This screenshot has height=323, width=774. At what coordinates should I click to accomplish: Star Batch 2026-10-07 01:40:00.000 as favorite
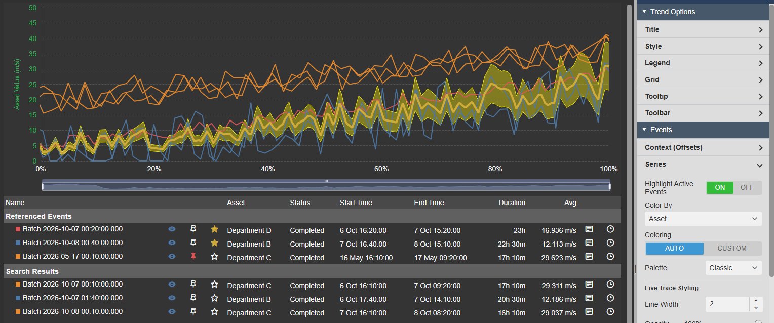(214, 298)
